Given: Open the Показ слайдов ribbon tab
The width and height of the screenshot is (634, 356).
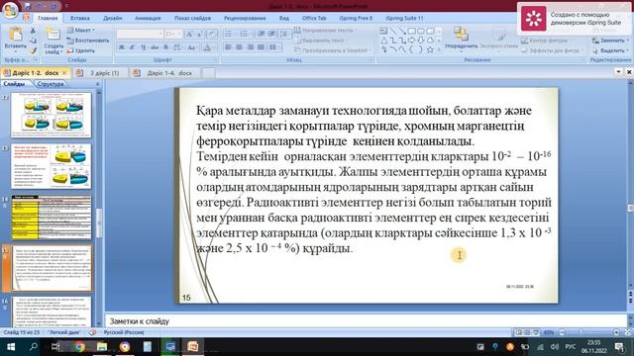Looking at the screenshot, I should coord(192,18).
